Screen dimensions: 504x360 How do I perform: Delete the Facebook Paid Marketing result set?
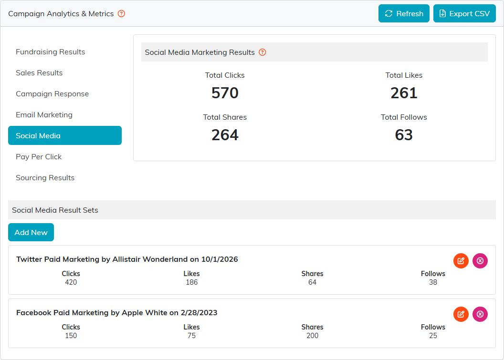tap(480, 314)
